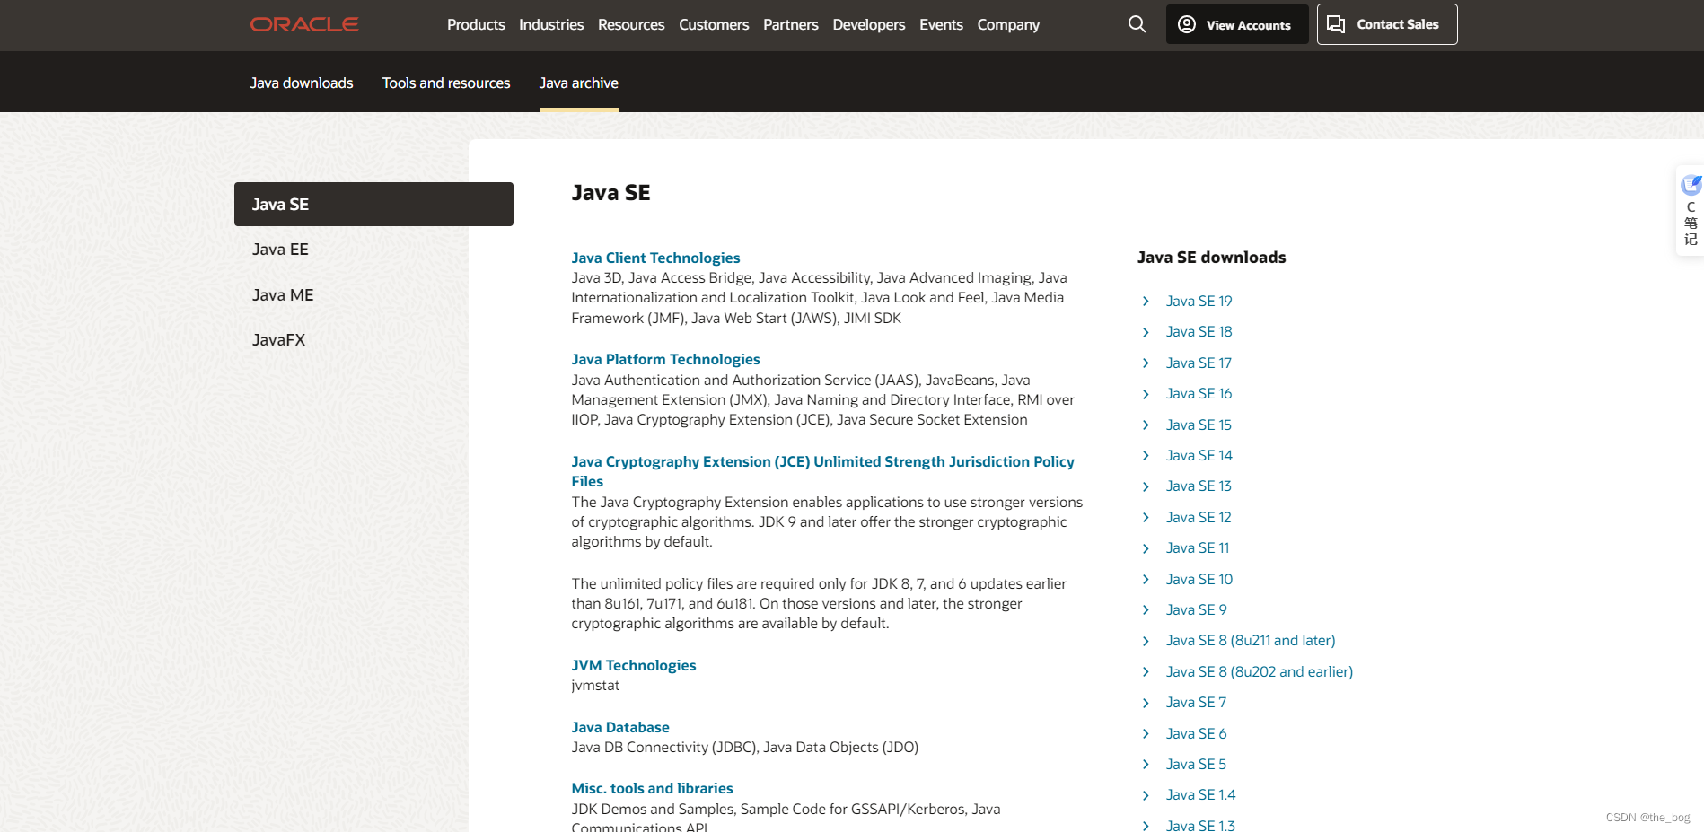Expand the Java SE 1.4 chevron

click(1146, 795)
